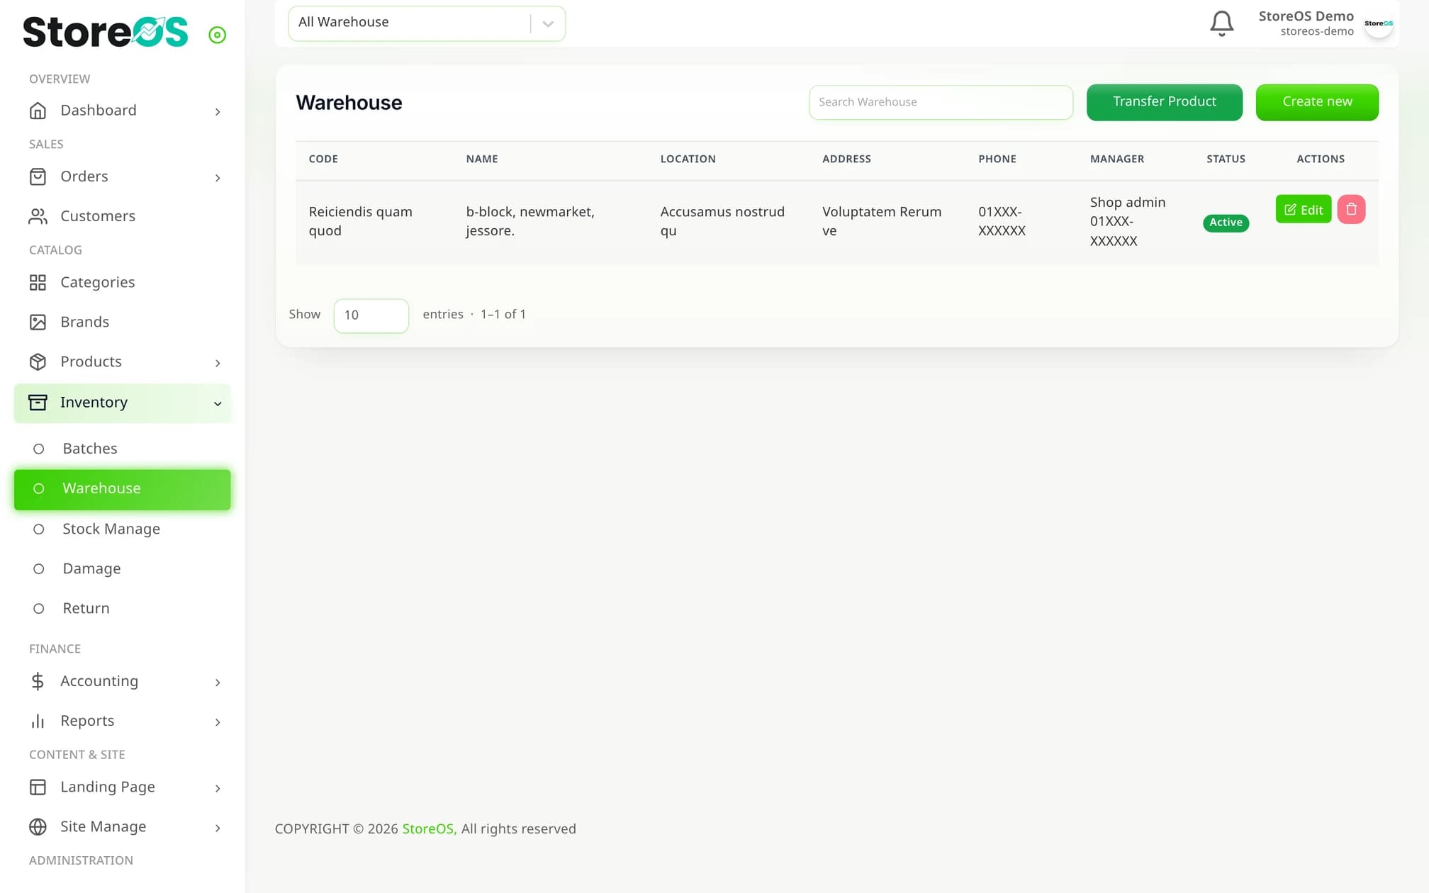Click the Site Manage globe icon
1429x893 pixels.
pyautogui.click(x=38, y=827)
